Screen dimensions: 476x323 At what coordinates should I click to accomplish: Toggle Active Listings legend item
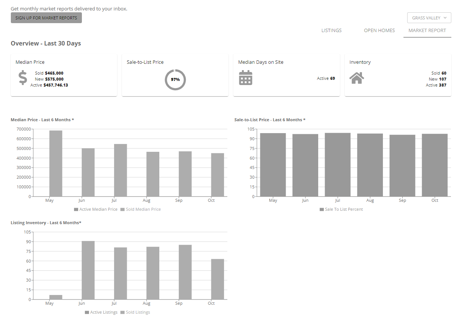101,313
